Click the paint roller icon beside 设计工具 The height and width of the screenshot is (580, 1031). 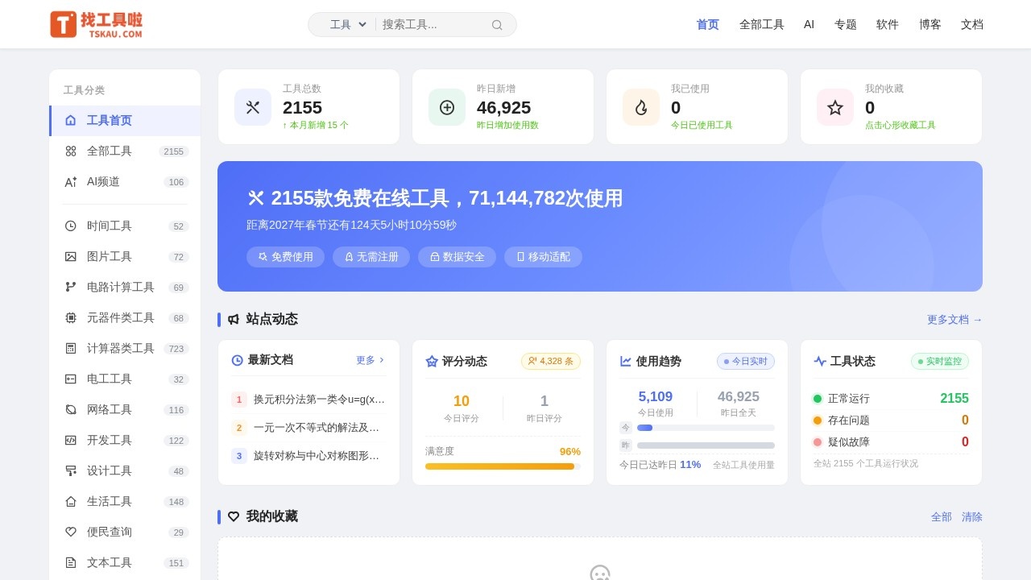click(x=71, y=471)
